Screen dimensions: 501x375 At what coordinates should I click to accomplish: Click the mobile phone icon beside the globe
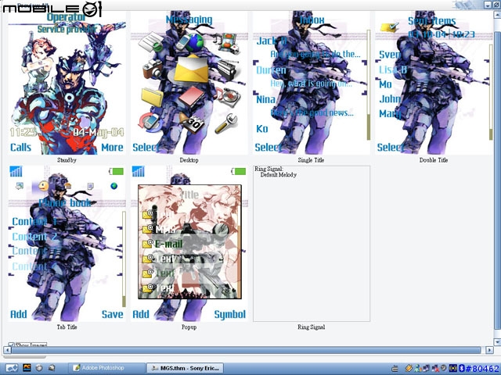click(x=182, y=43)
